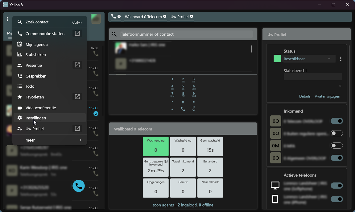Click the Gem. wachttijd 15s tile
The width and height of the screenshot is (355, 212).
210,146
